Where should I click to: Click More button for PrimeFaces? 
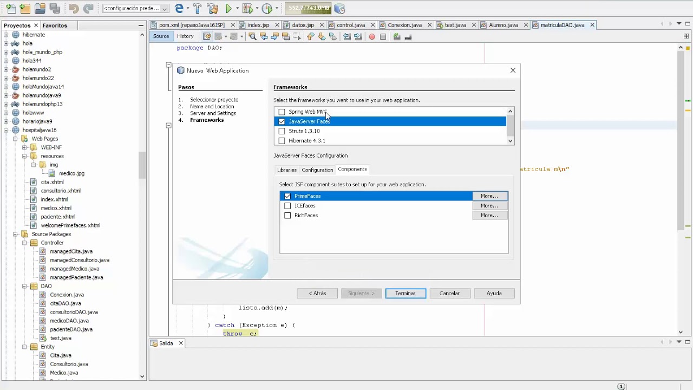(x=489, y=196)
